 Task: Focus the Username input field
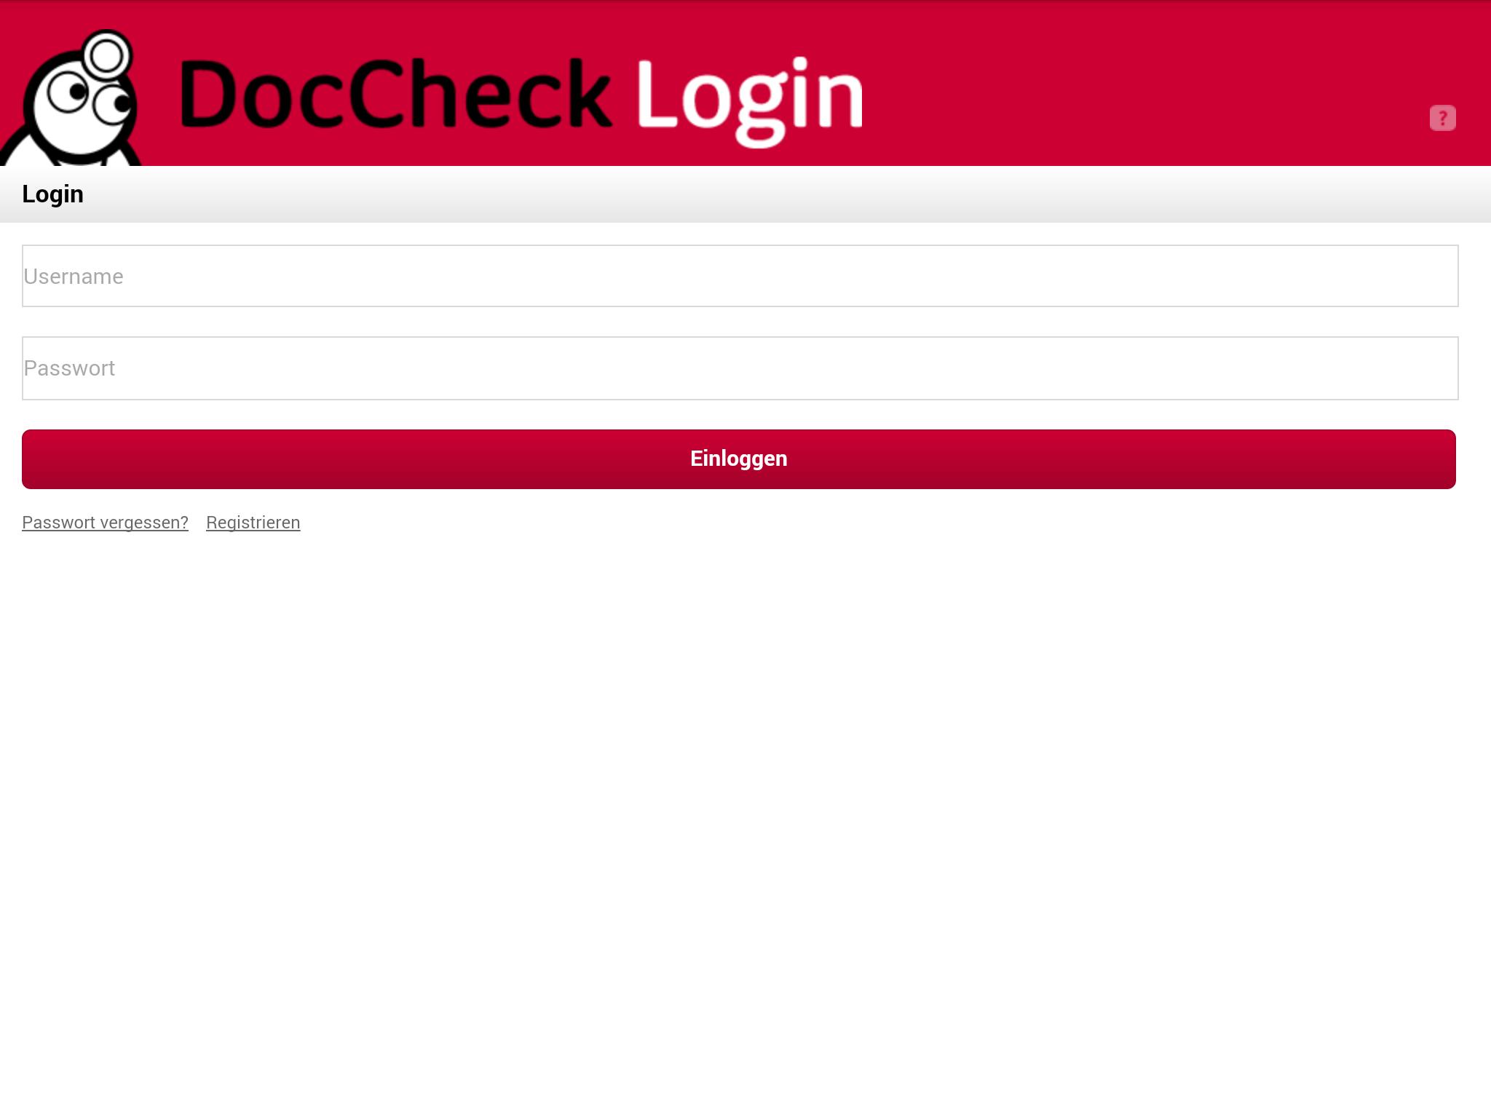740,276
